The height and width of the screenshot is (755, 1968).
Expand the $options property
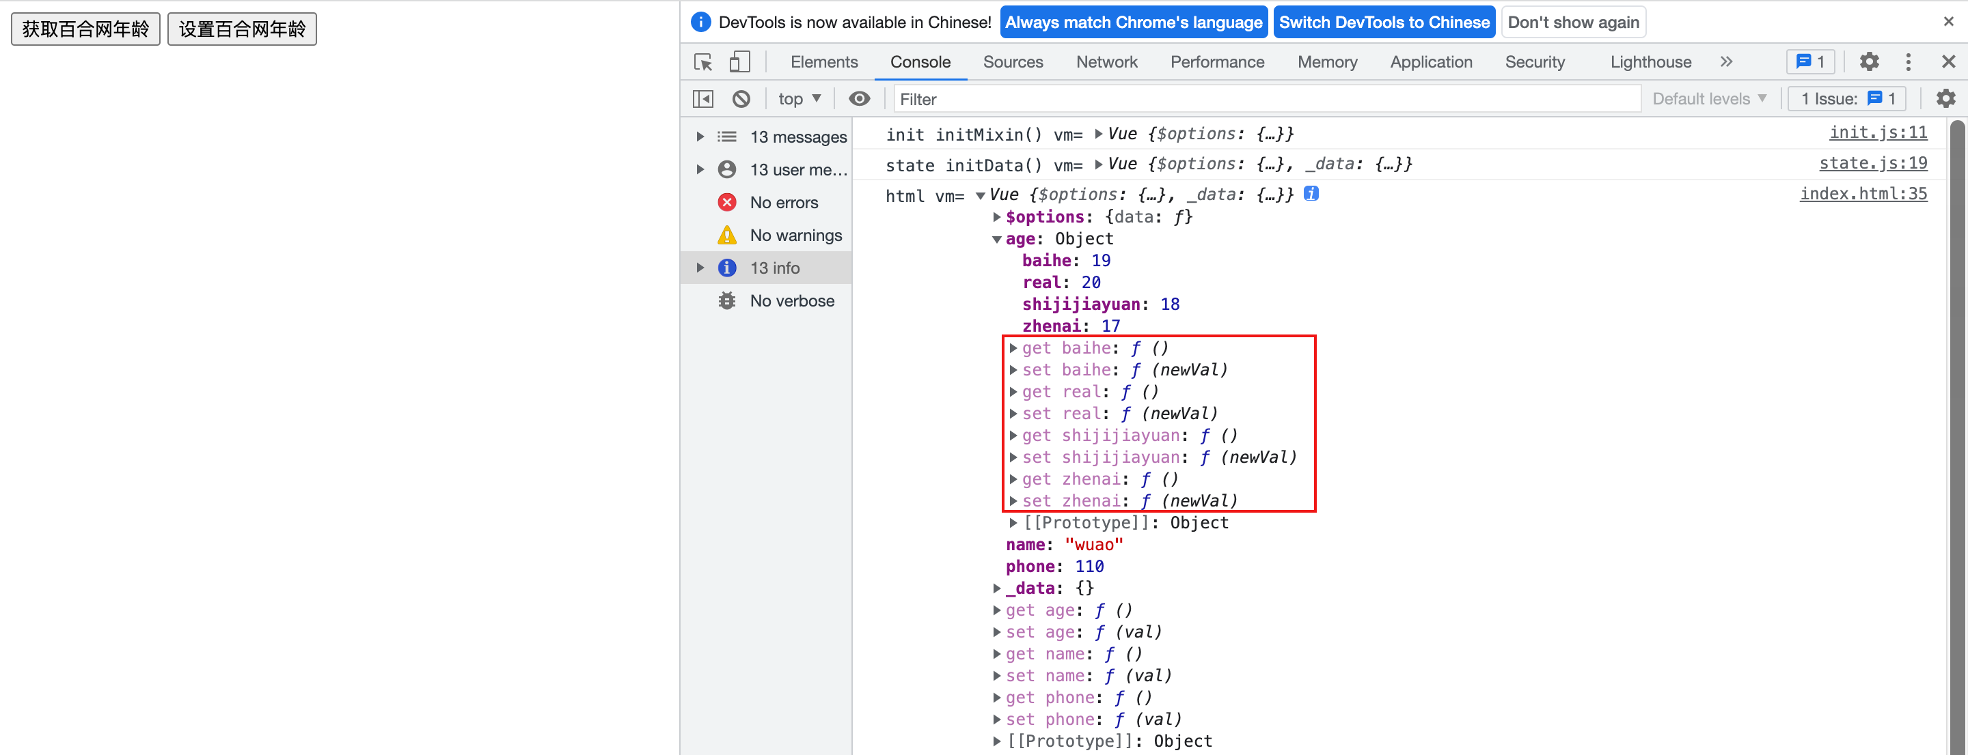point(996,218)
